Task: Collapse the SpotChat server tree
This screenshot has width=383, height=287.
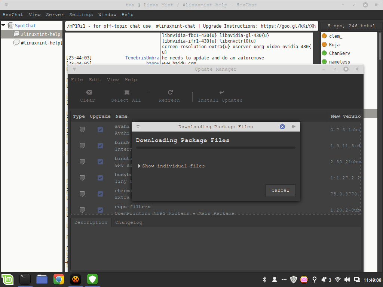Action: coord(3,25)
